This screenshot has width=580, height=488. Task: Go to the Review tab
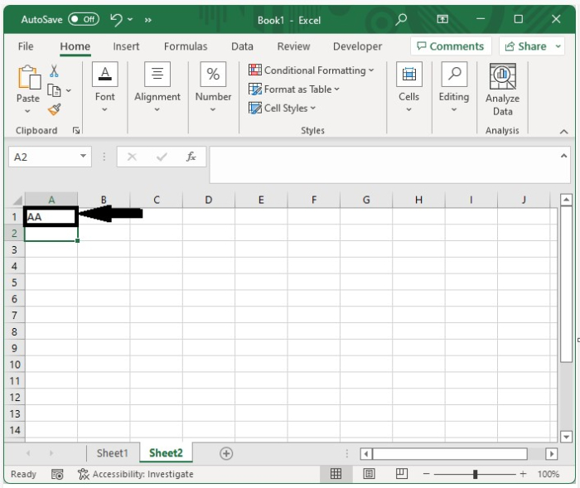[x=293, y=46]
